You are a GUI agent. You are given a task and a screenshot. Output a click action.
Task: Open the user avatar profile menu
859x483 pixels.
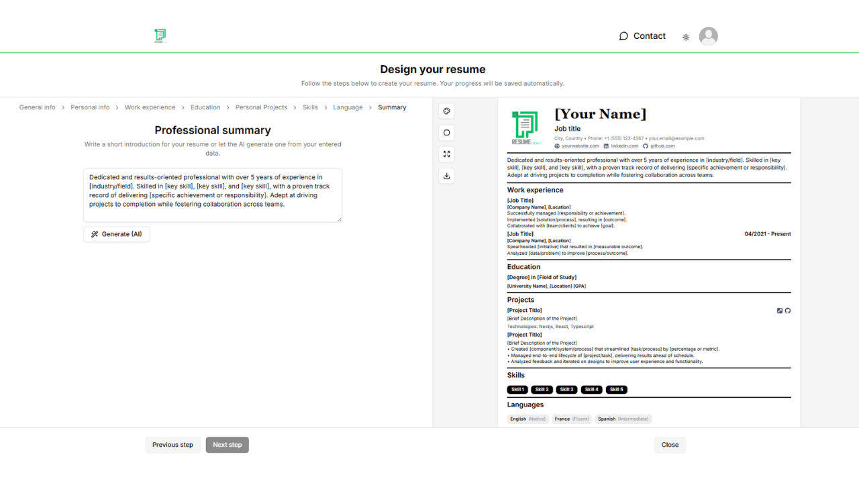click(708, 36)
